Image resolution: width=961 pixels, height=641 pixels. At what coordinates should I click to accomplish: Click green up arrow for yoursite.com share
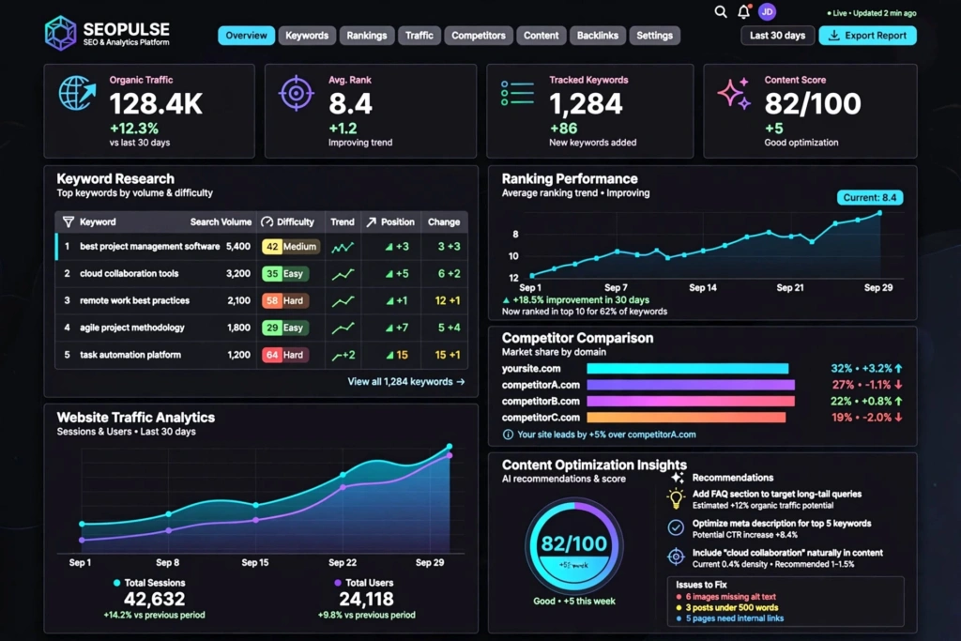pyautogui.click(x=898, y=368)
